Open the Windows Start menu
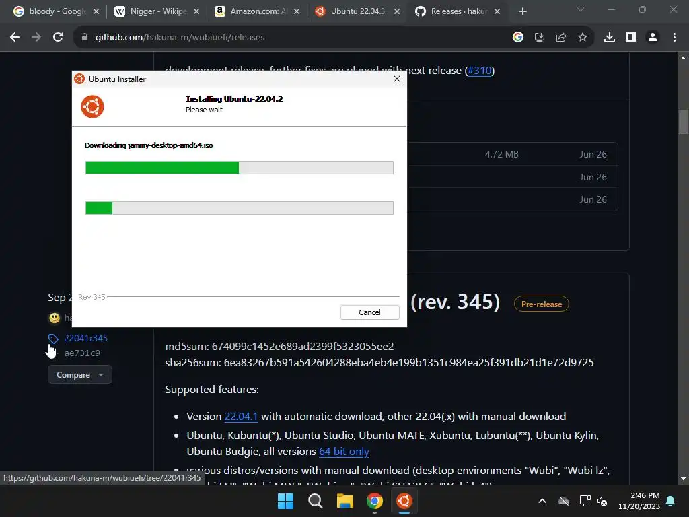 pos(285,501)
